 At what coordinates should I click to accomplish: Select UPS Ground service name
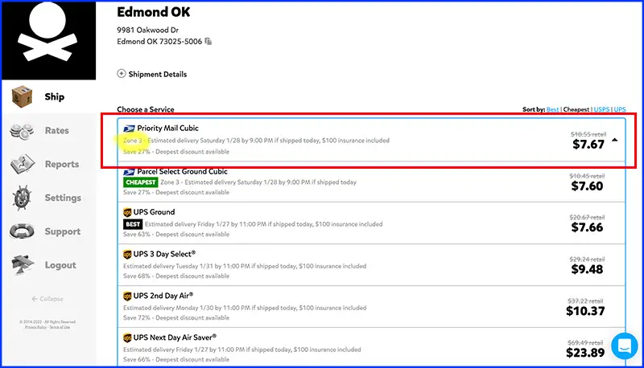(x=154, y=212)
